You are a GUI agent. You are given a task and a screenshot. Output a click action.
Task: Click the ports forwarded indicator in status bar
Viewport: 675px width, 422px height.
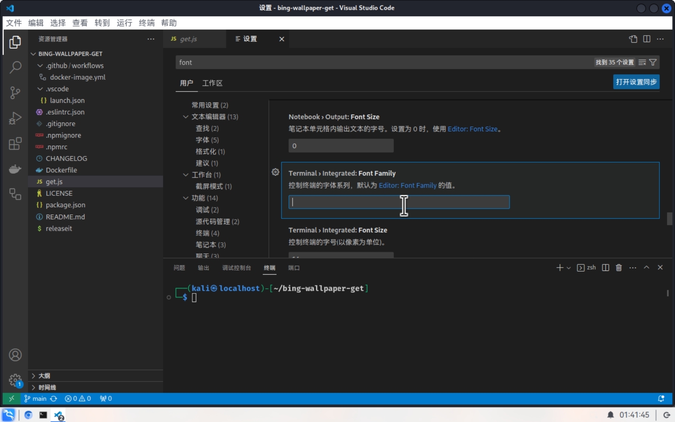[106, 399]
